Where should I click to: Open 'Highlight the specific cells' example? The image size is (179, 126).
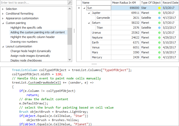(26, 28)
